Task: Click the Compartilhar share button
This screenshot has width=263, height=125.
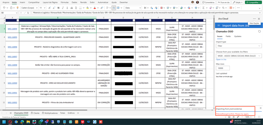Action: [253, 3]
